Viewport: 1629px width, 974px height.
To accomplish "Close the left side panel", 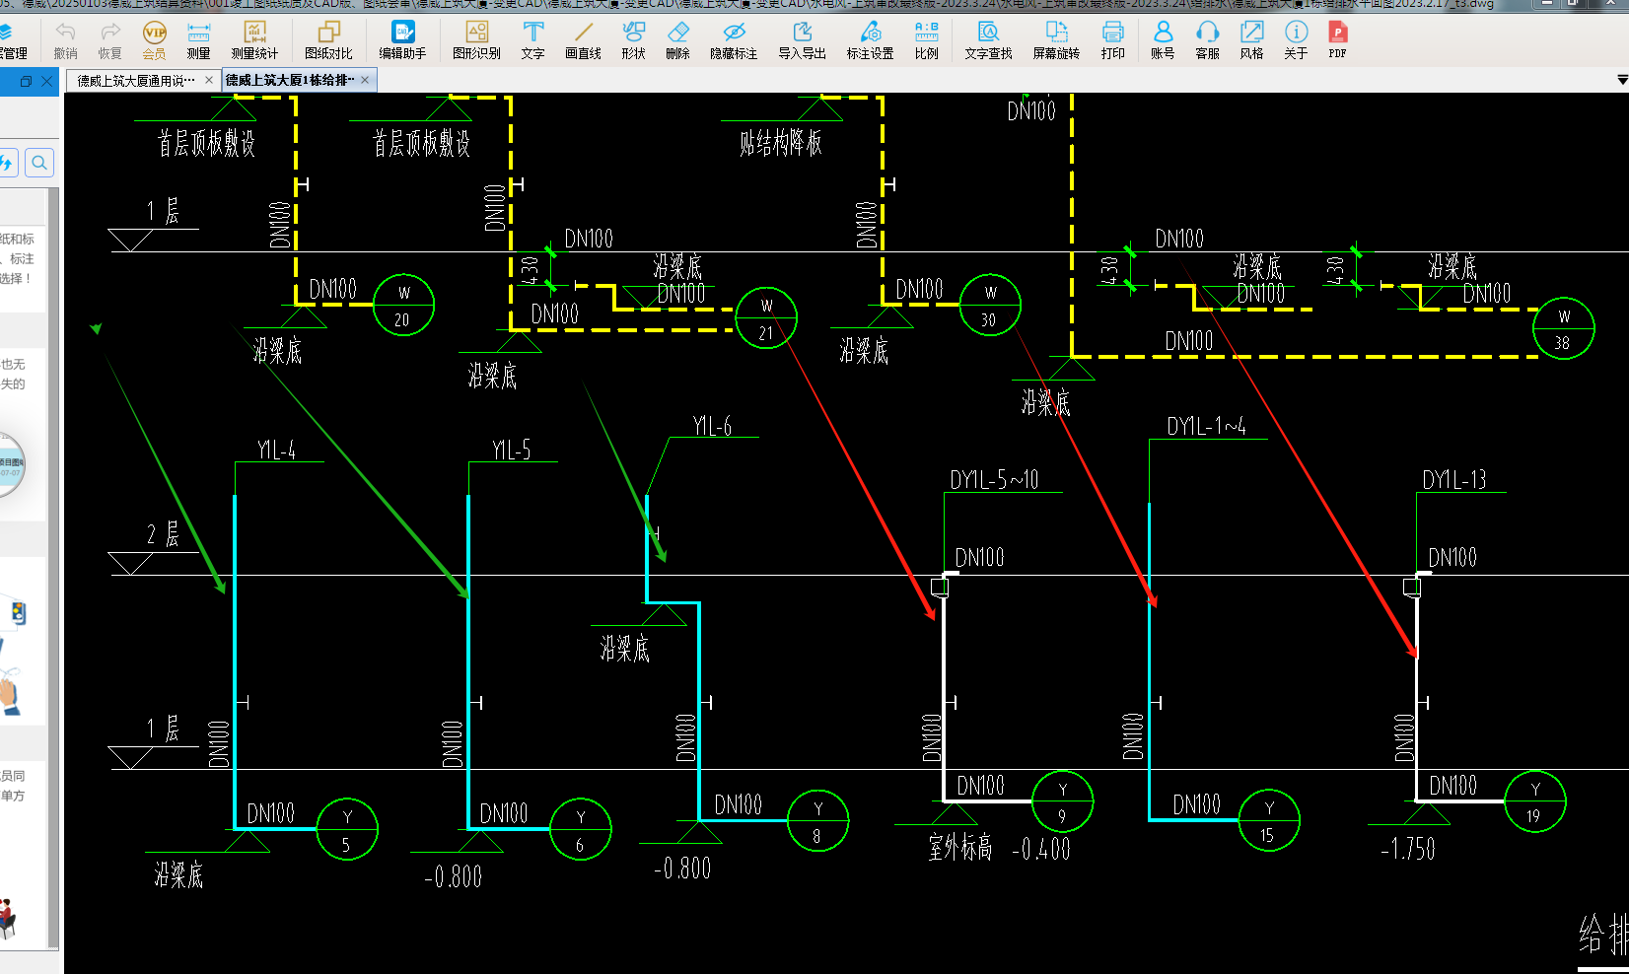I will pyautogui.click(x=46, y=82).
